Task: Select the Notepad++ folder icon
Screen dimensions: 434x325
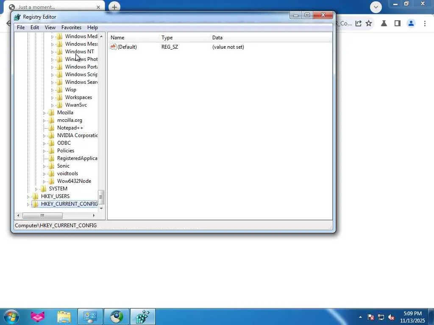Action: point(51,128)
